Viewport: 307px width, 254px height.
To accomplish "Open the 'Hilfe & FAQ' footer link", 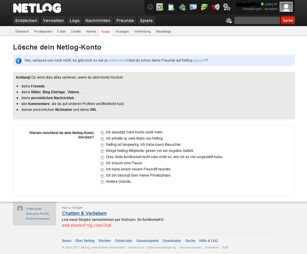I will tap(208, 241).
